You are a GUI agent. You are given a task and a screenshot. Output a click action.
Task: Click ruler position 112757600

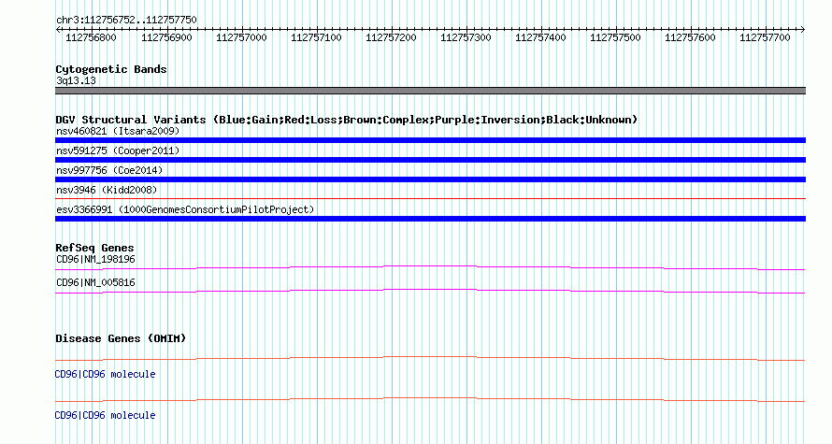point(690,37)
